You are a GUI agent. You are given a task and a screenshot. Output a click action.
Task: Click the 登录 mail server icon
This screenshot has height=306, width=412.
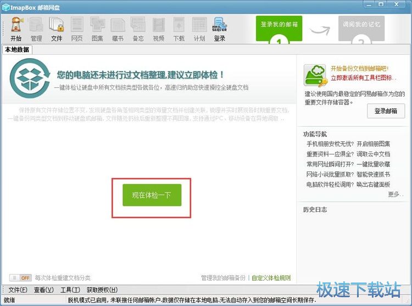(220, 29)
